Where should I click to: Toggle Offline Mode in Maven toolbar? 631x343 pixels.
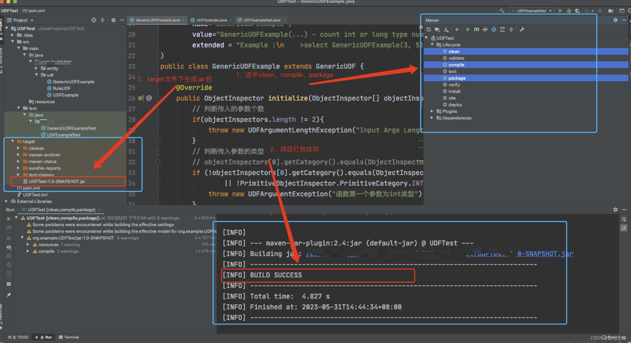click(x=485, y=30)
